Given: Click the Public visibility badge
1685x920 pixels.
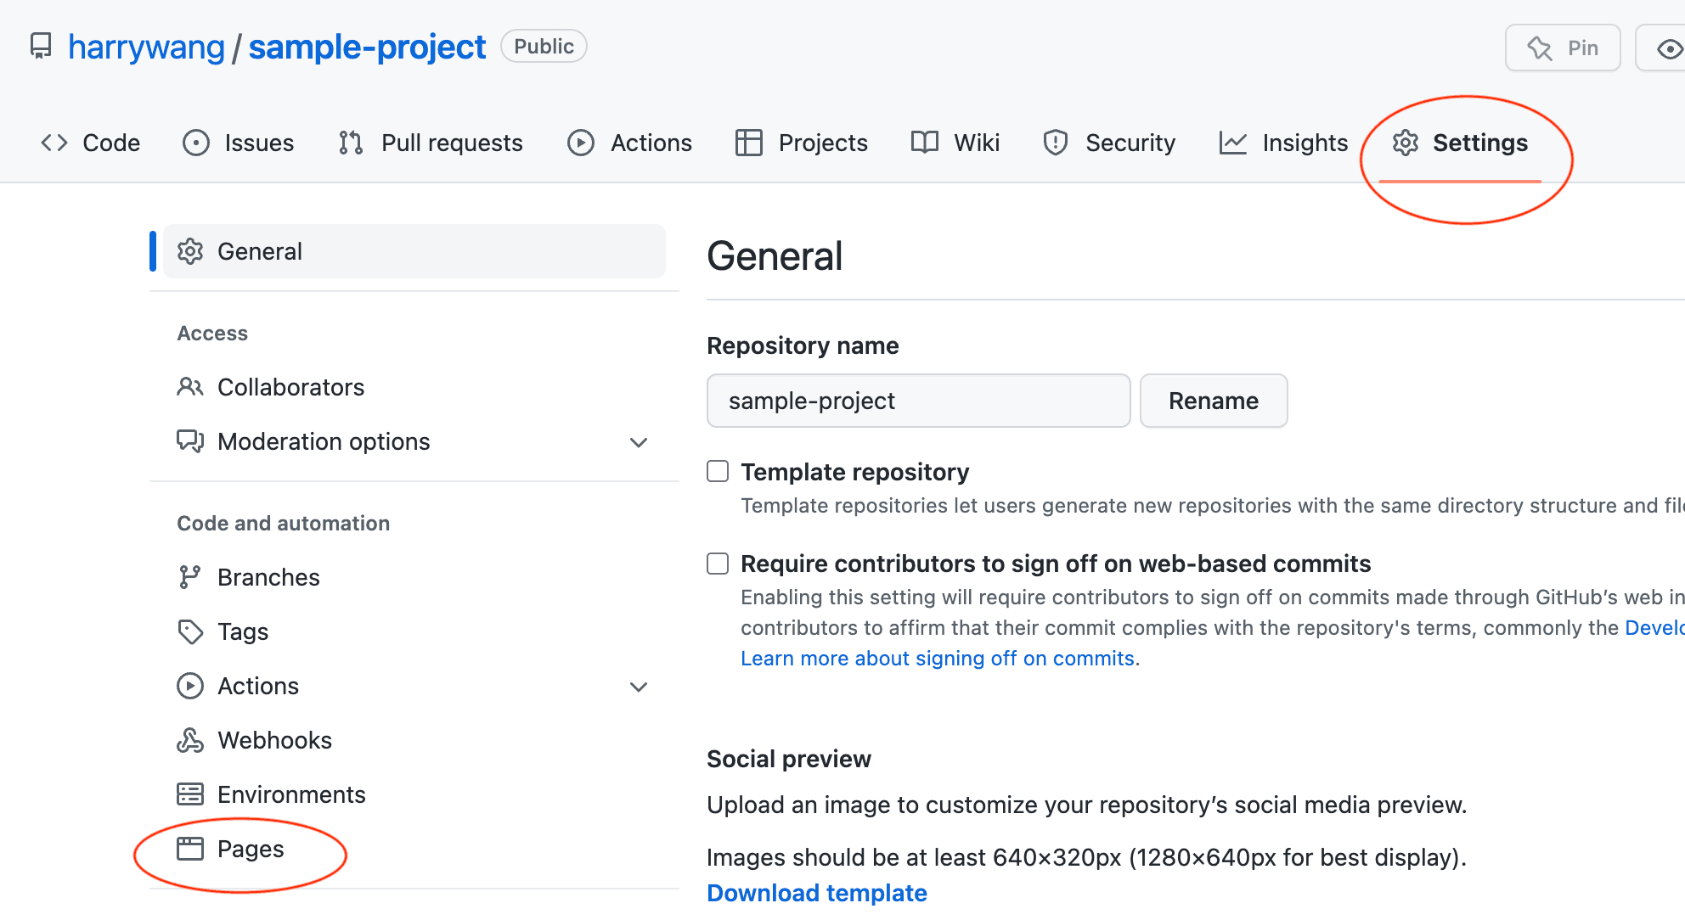Looking at the screenshot, I should pos(544,47).
